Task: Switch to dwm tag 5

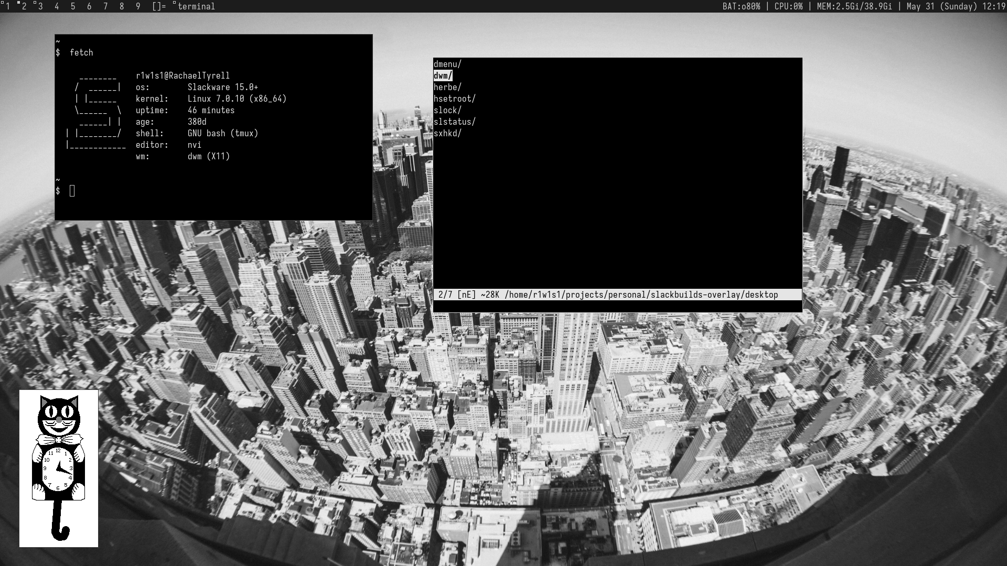Action: [73, 6]
